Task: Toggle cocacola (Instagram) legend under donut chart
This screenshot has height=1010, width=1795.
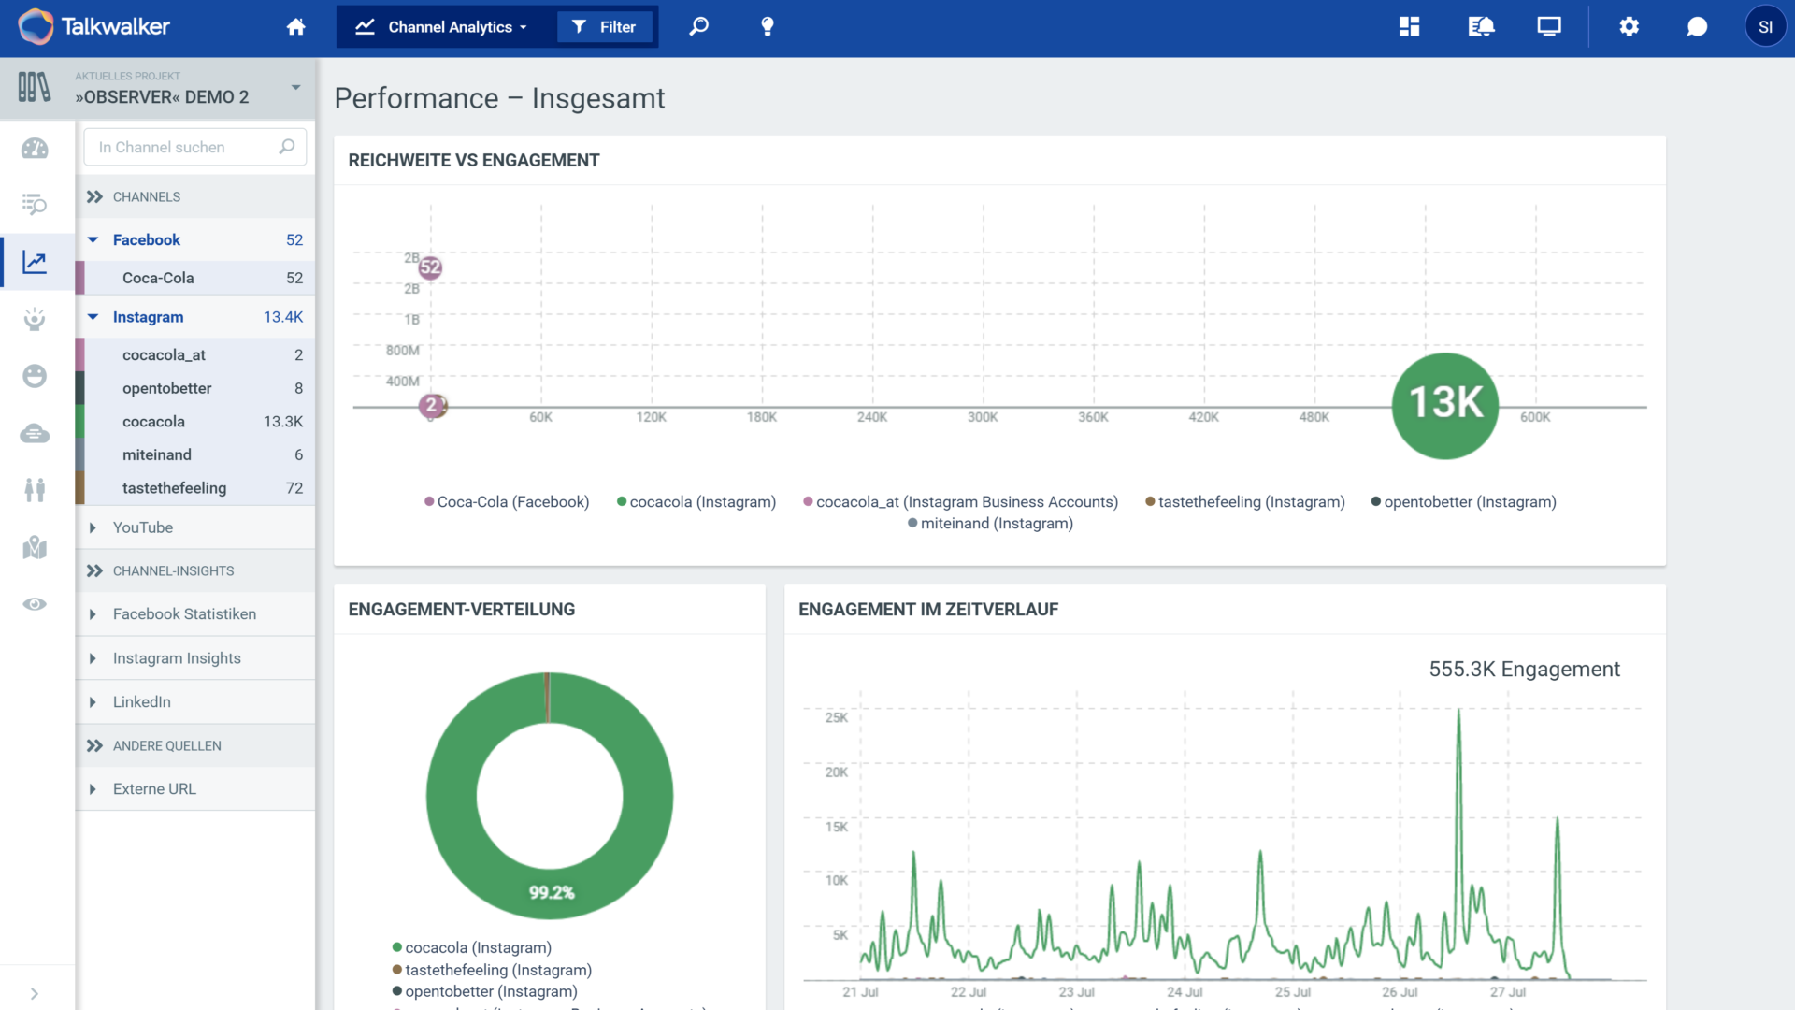Action: point(472,948)
